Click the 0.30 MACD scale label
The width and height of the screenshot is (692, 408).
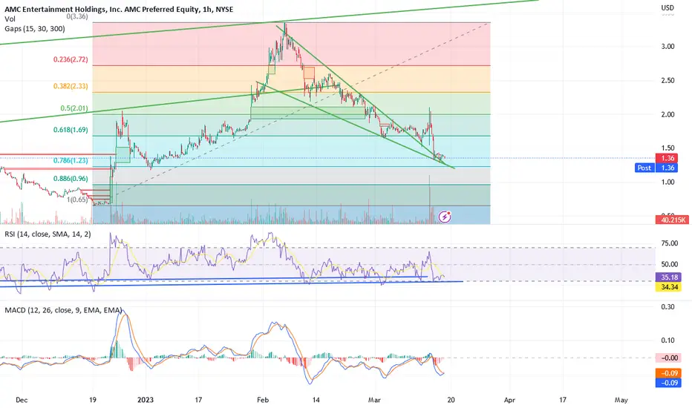click(667, 306)
